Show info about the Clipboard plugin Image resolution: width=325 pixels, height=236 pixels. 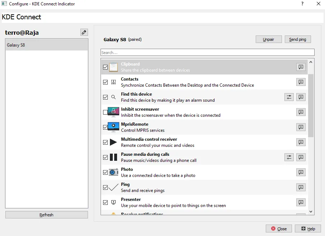pyautogui.click(x=301, y=67)
